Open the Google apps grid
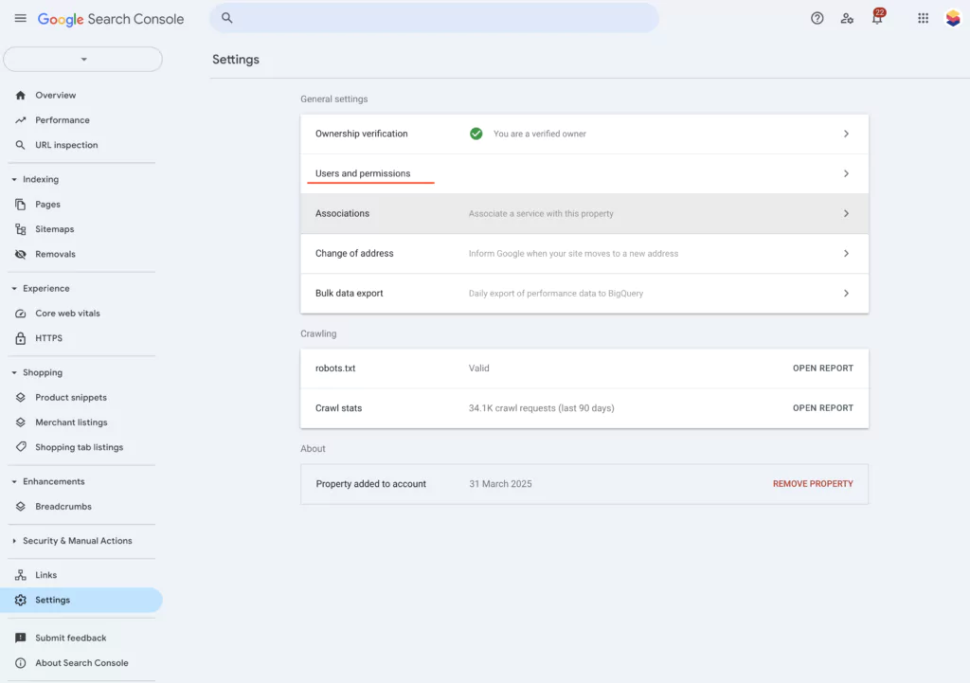970x683 pixels. click(923, 18)
